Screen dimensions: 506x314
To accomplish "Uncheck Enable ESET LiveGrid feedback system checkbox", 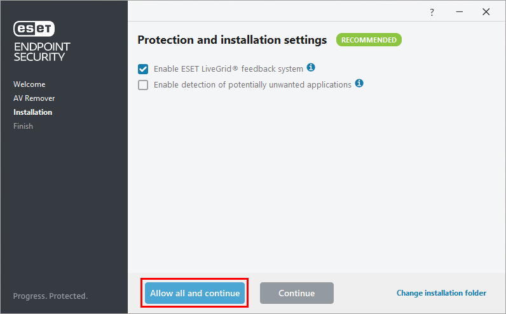I will 143,69.
